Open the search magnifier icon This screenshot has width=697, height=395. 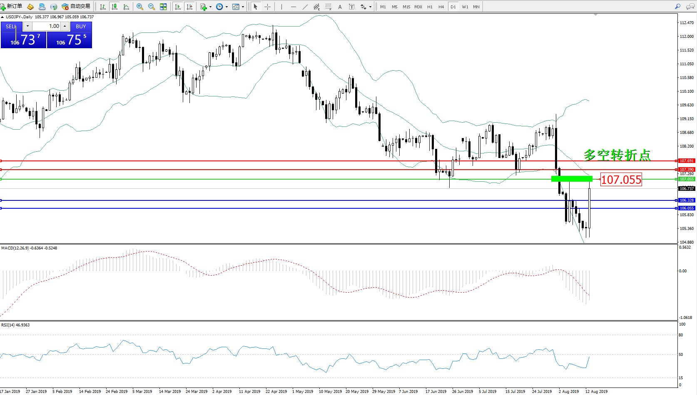pos(677,7)
